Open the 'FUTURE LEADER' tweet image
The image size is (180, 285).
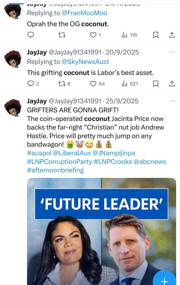point(101,231)
